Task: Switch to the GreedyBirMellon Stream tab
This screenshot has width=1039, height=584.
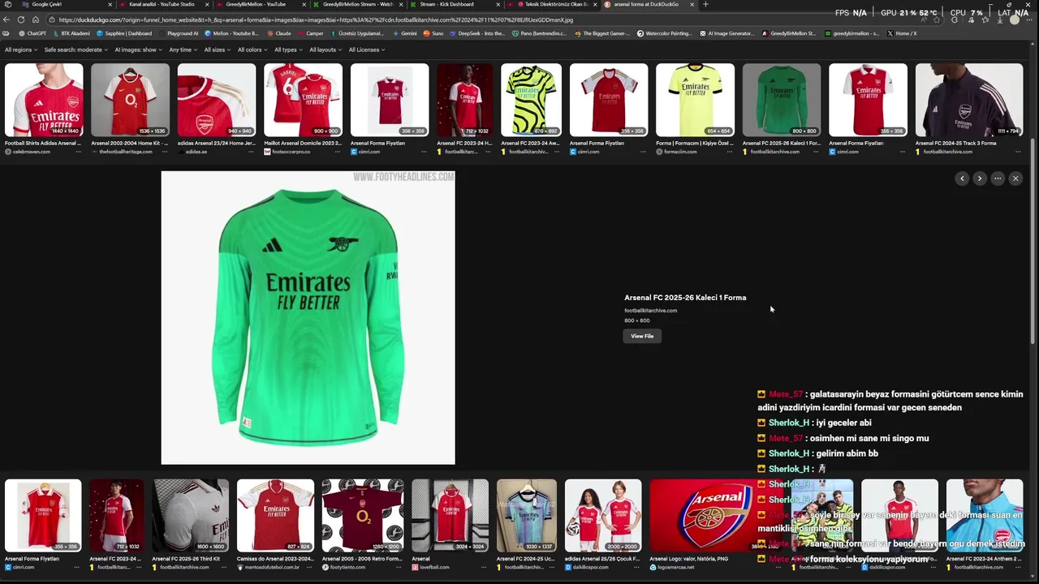Action: click(x=358, y=4)
